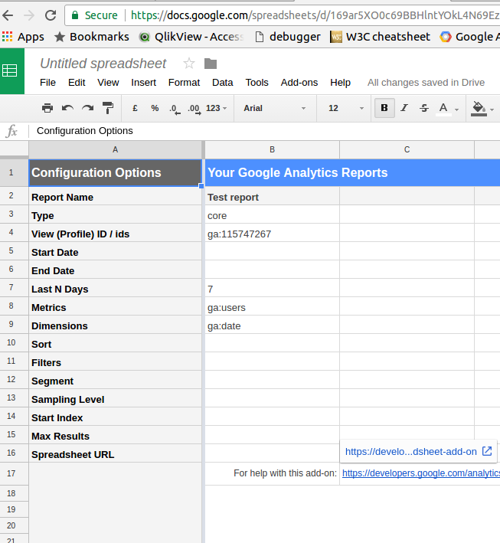Open the Data menu

(x=223, y=83)
